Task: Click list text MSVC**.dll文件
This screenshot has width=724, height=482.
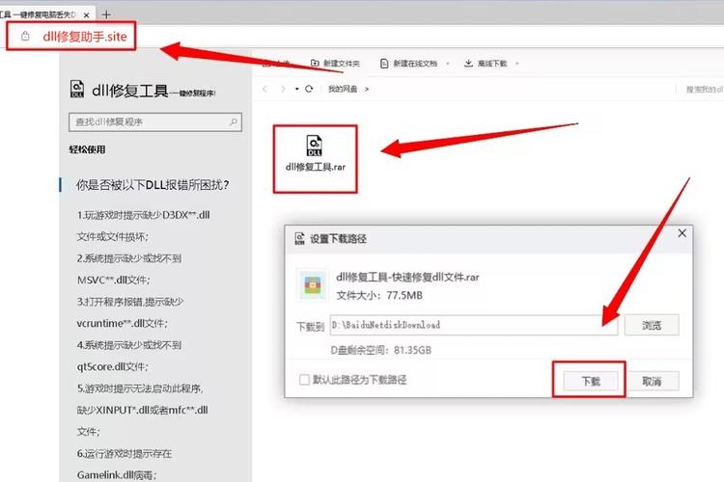Action: click(114, 280)
